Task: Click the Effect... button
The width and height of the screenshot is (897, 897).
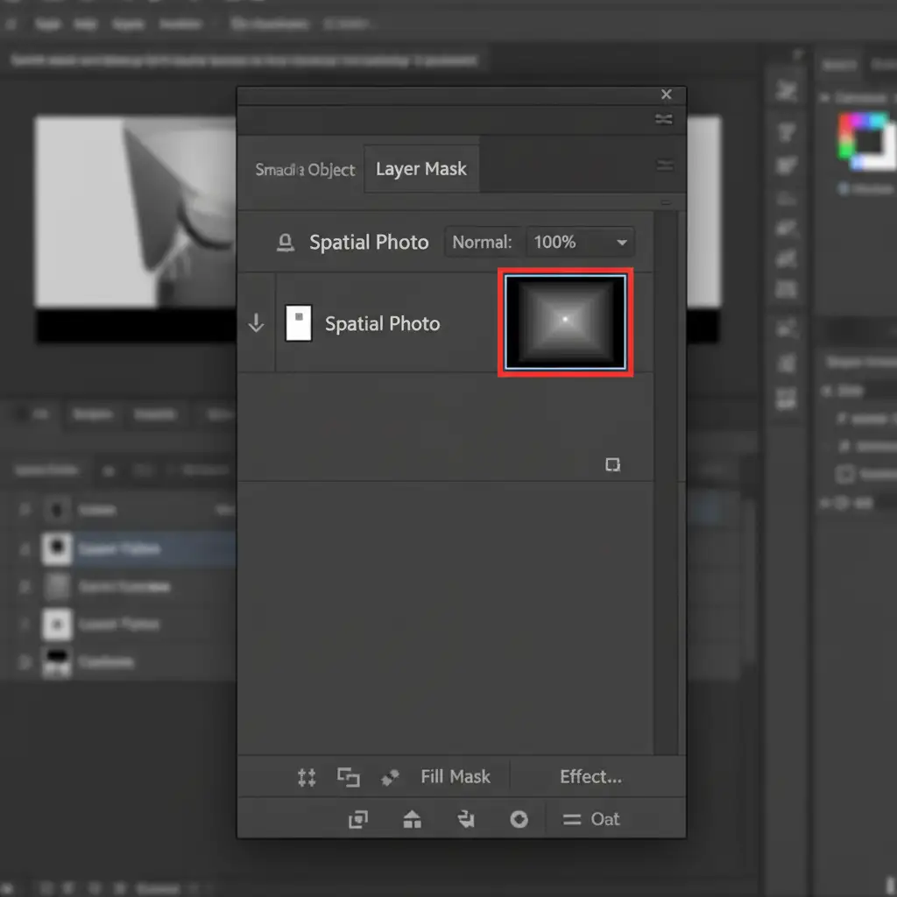Action: point(590,777)
